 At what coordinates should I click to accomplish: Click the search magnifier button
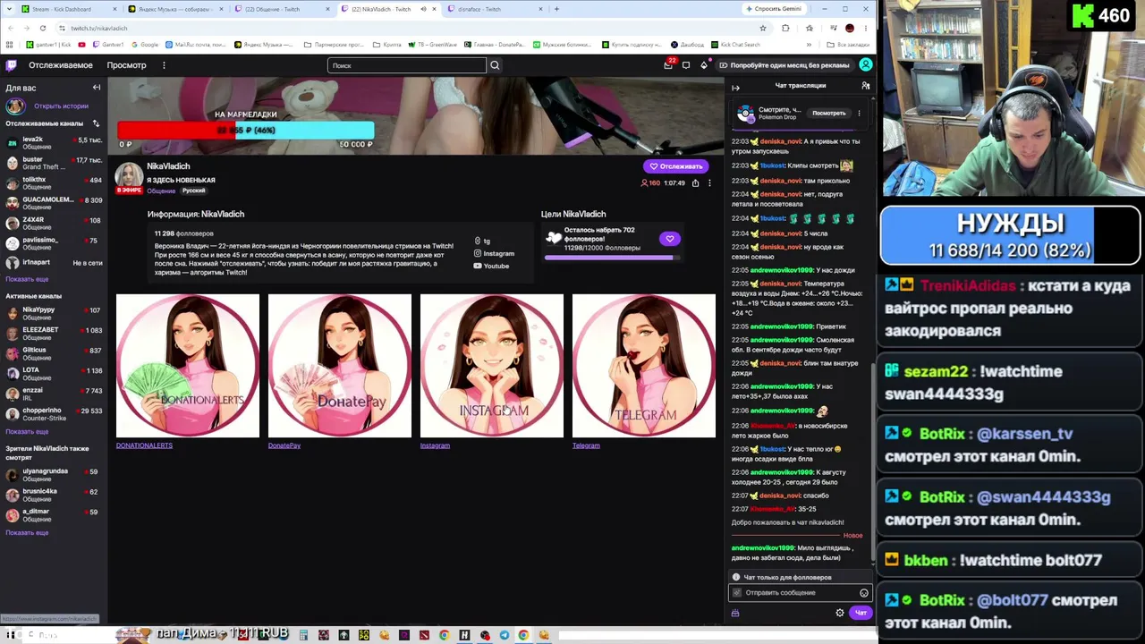point(495,65)
